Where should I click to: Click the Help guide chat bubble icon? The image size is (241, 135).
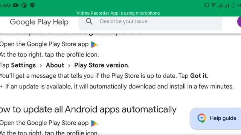(201, 118)
